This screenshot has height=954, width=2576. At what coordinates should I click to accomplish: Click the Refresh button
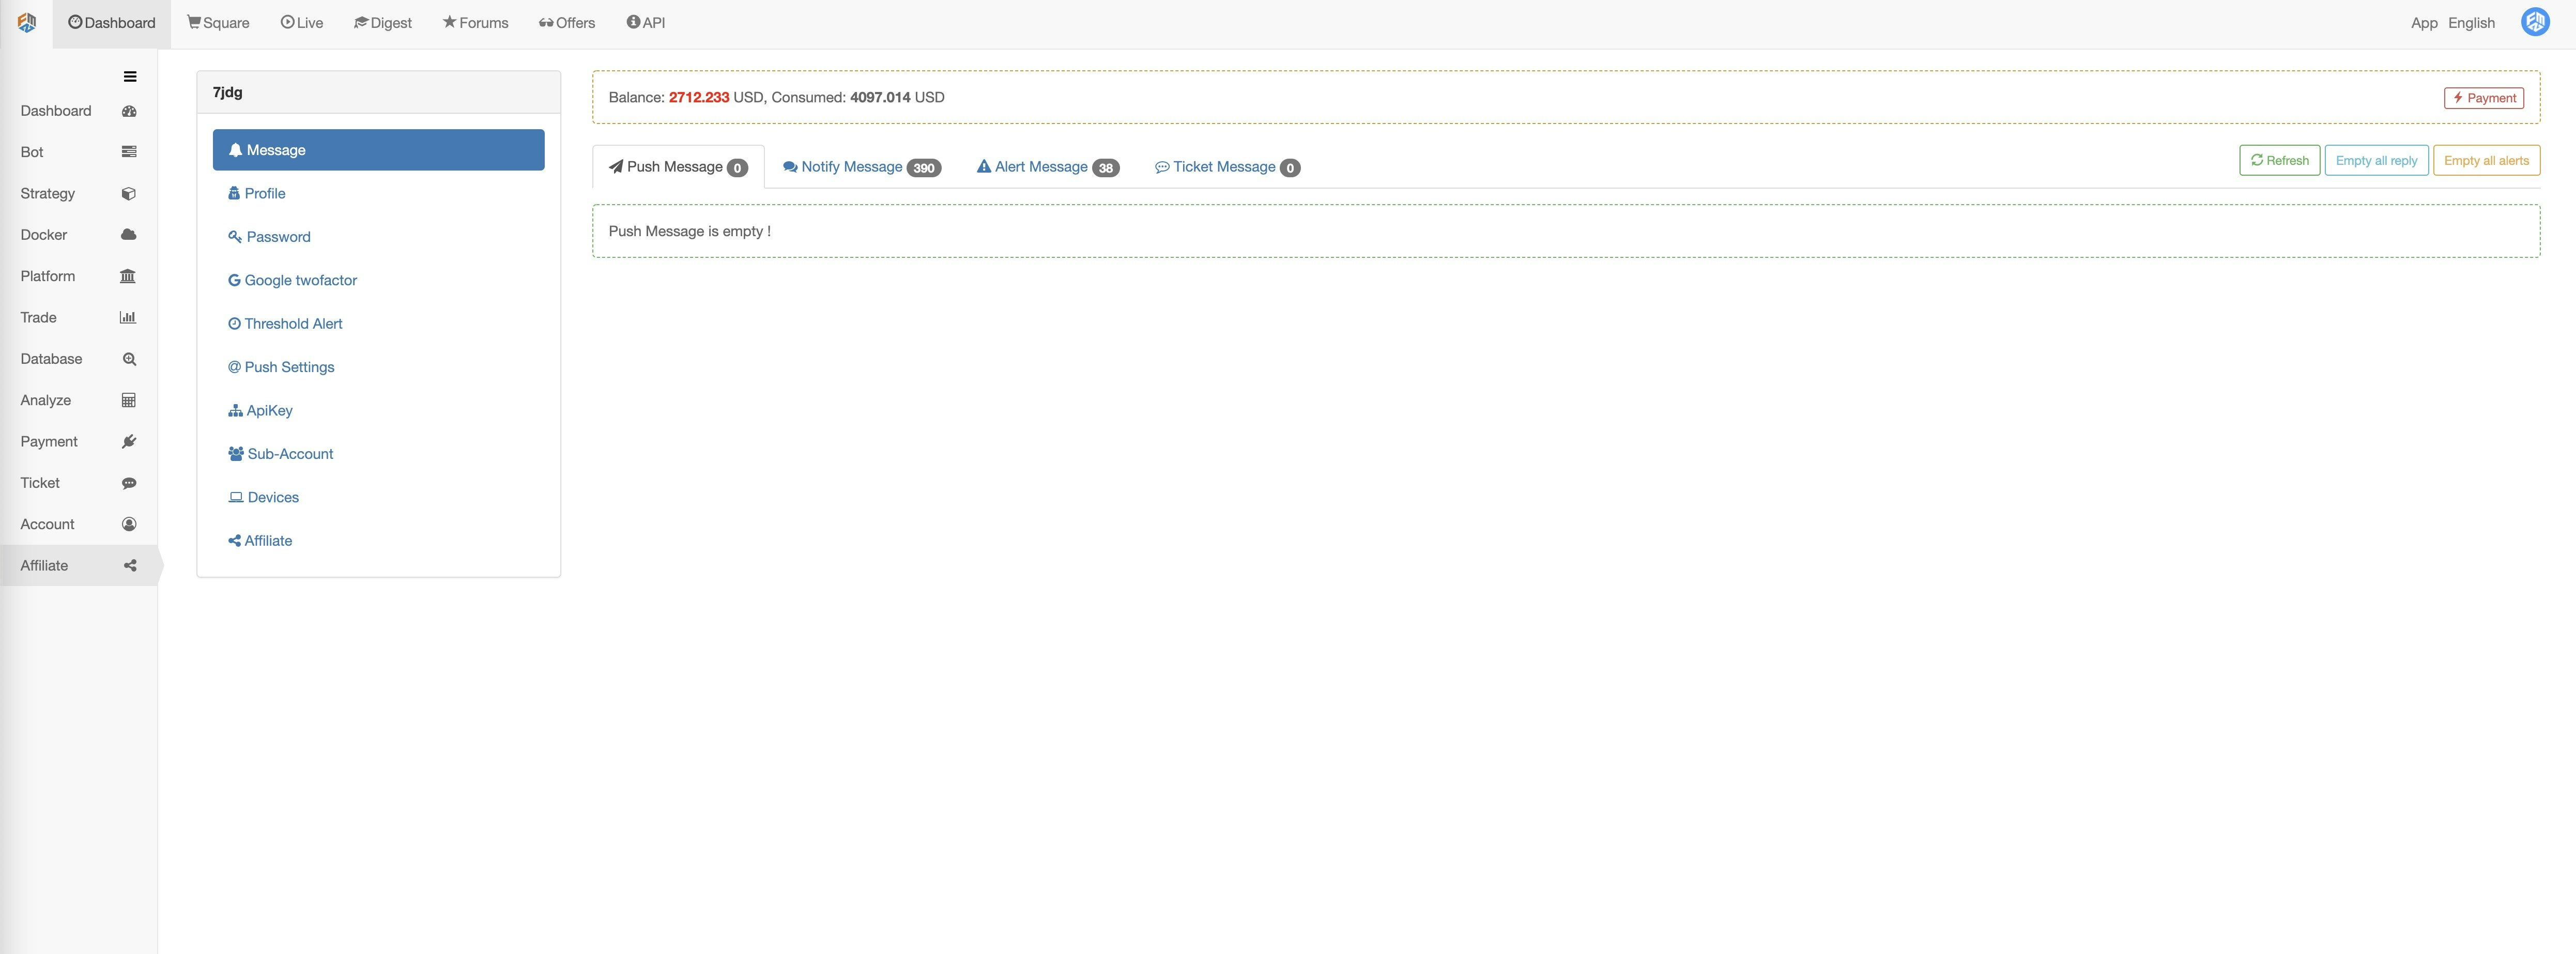click(x=2279, y=161)
